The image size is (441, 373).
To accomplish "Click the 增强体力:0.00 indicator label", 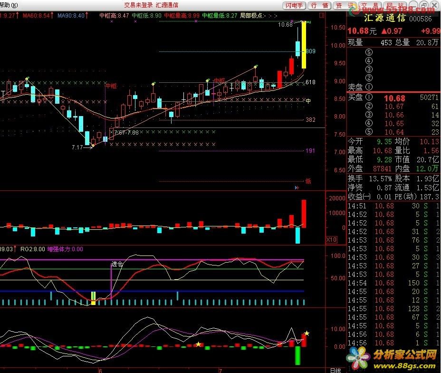I will [x=65, y=249].
